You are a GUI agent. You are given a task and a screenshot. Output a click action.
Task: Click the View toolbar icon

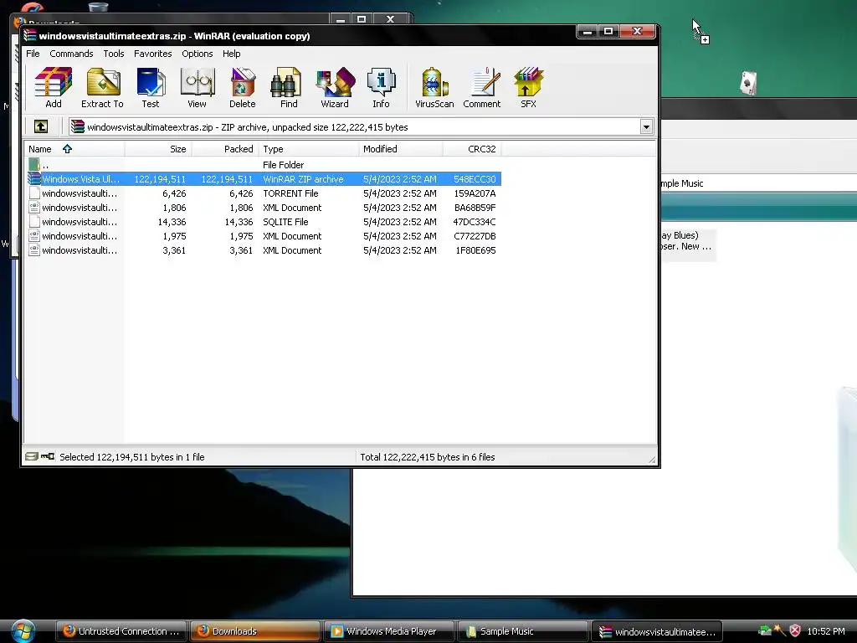click(198, 87)
